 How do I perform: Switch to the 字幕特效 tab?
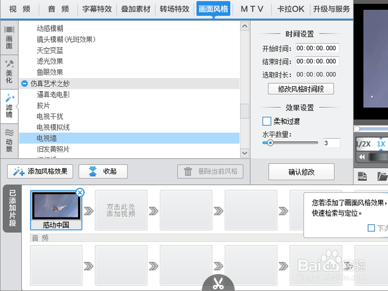(x=97, y=9)
